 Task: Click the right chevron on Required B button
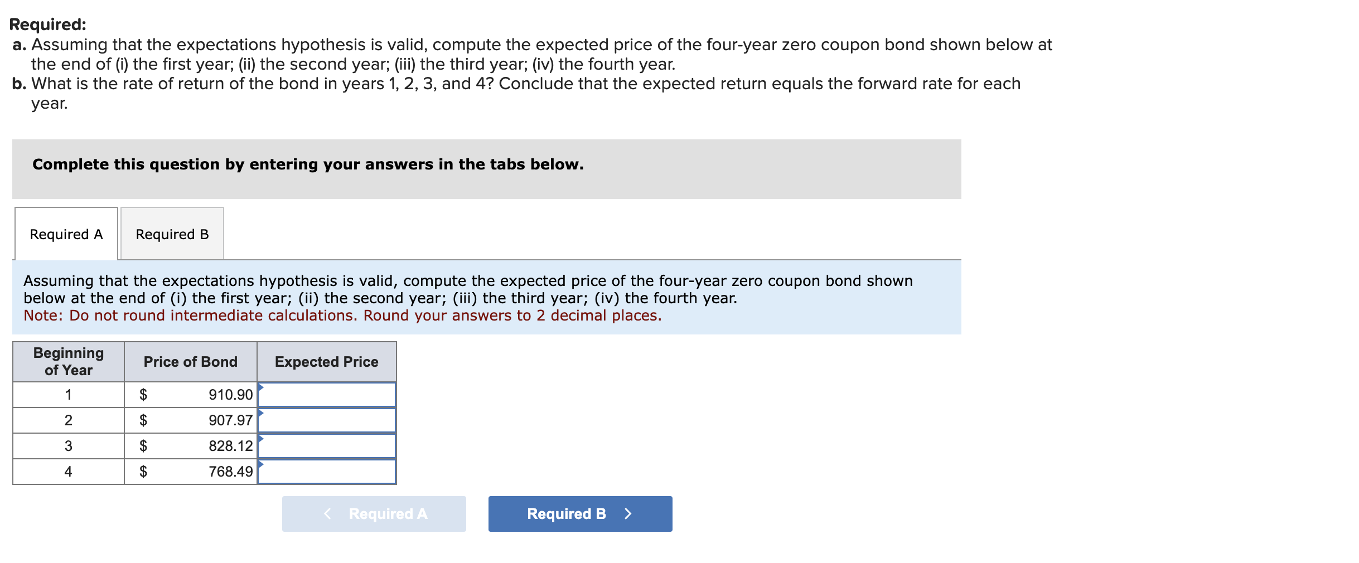[x=629, y=513]
